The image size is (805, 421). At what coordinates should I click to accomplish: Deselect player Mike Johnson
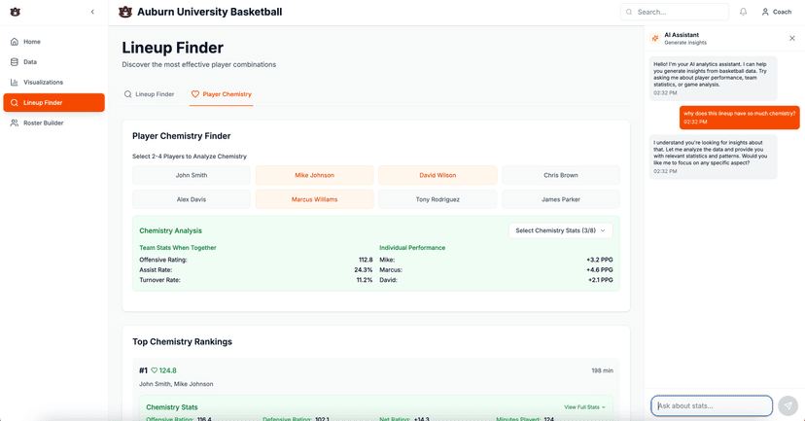315,175
